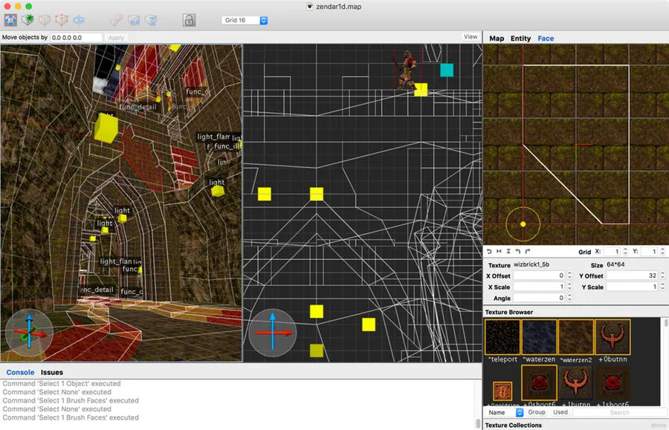Adjust the Angle stepper

tap(569, 298)
